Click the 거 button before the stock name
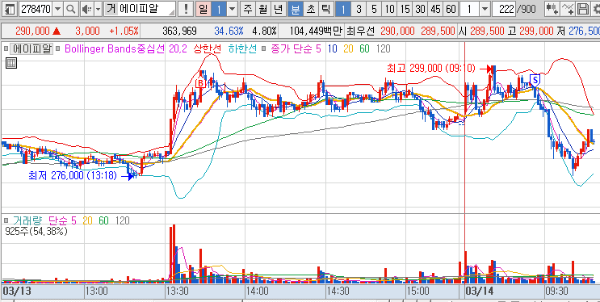The height and width of the screenshot is (302, 600). click(x=111, y=9)
